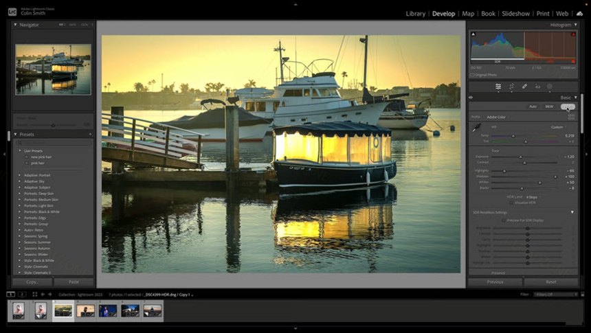Switch to the Slideshow module
The width and height of the screenshot is (591, 333).
pyautogui.click(x=515, y=14)
